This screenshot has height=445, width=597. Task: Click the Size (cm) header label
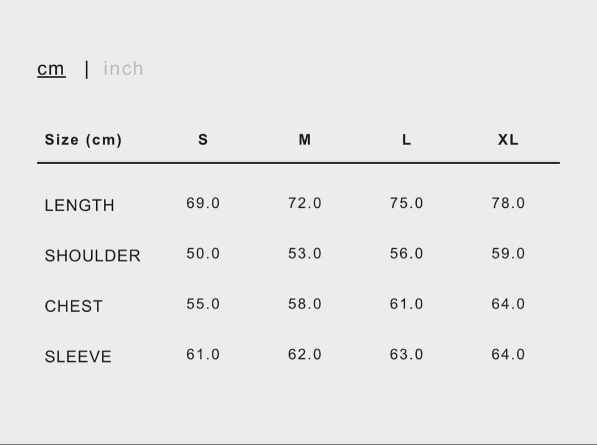point(83,140)
